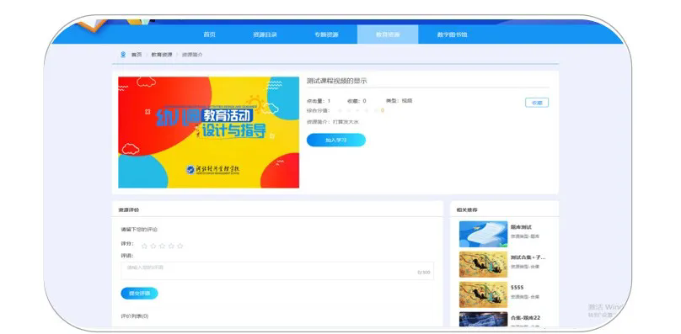Click the 类型 视频 text
Viewport: 681px width, 334px height.
click(x=399, y=101)
